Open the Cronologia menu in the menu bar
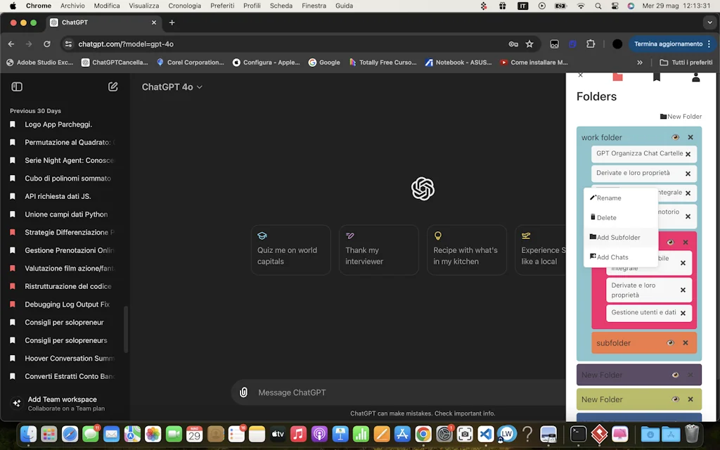720x450 pixels. [x=184, y=6]
